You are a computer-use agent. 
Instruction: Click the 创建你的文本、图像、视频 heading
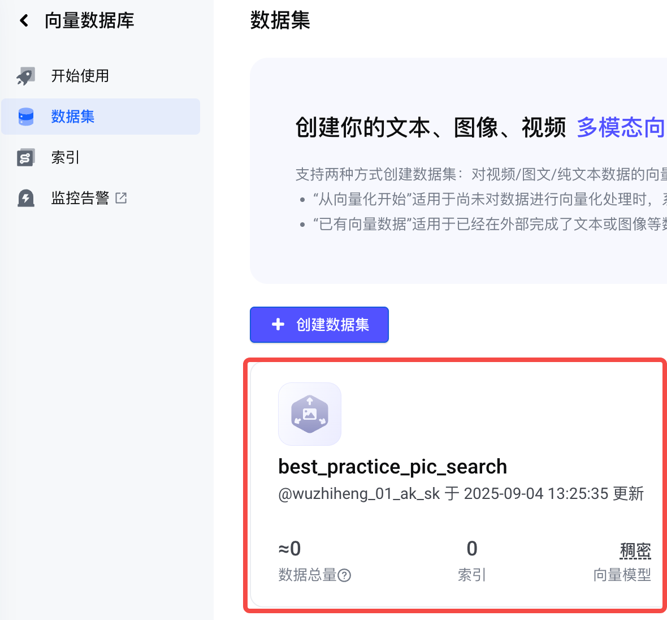click(431, 127)
